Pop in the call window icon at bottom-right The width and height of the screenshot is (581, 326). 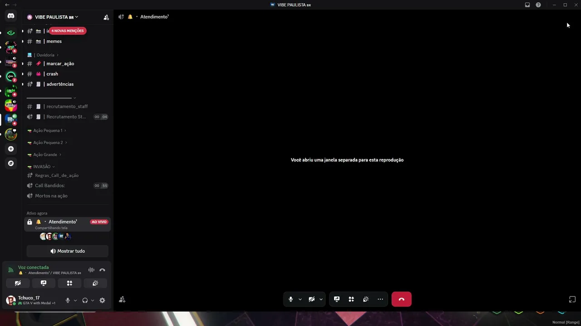click(572, 299)
